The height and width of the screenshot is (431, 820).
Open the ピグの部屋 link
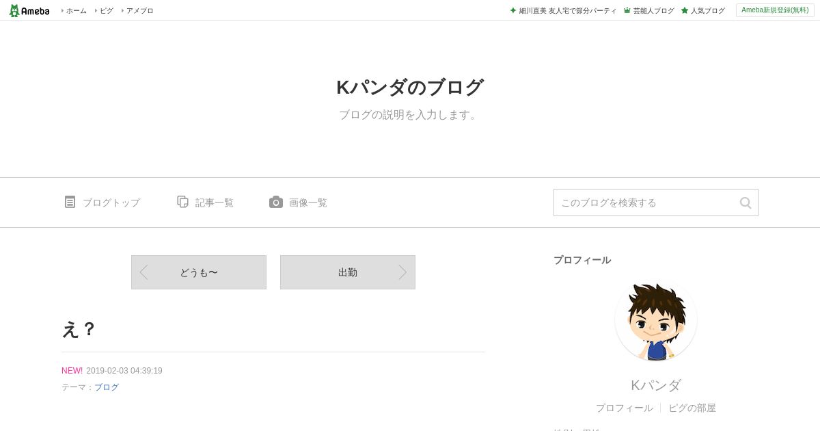[x=692, y=408]
